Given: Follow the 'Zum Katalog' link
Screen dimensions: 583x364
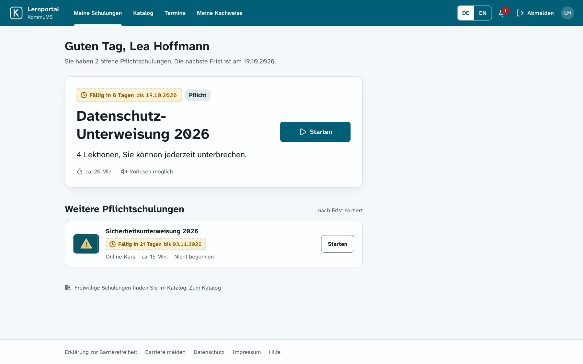Looking at the screenshot, I should [x=205, y=288].
